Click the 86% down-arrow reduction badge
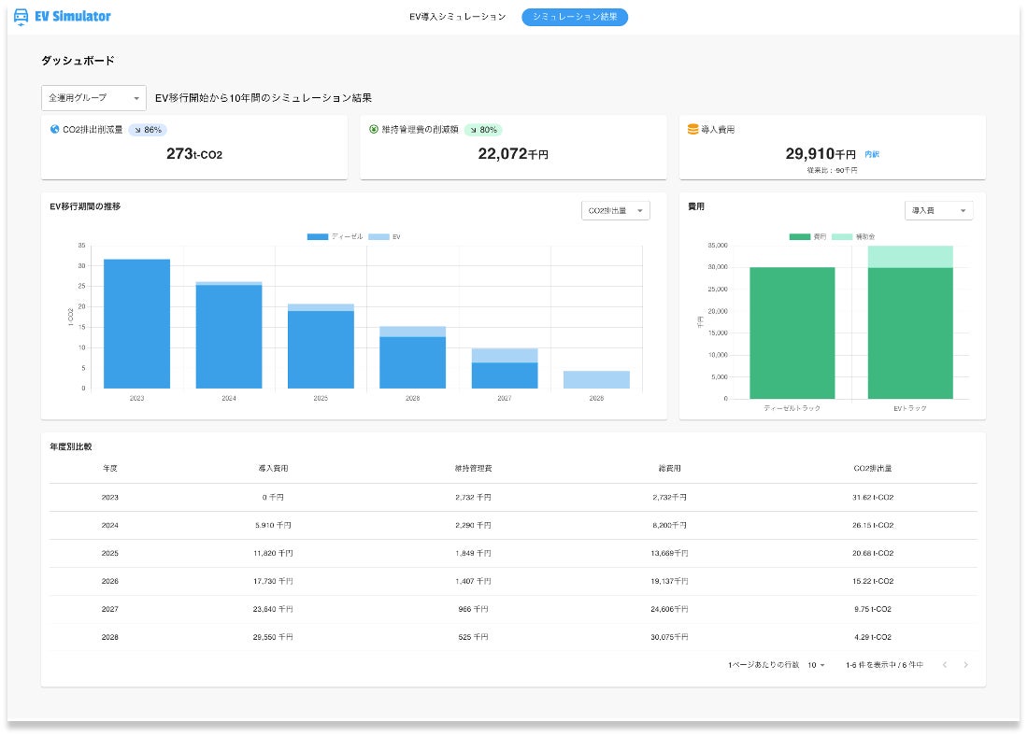The image size is (1028, 736). coord(148,130)
